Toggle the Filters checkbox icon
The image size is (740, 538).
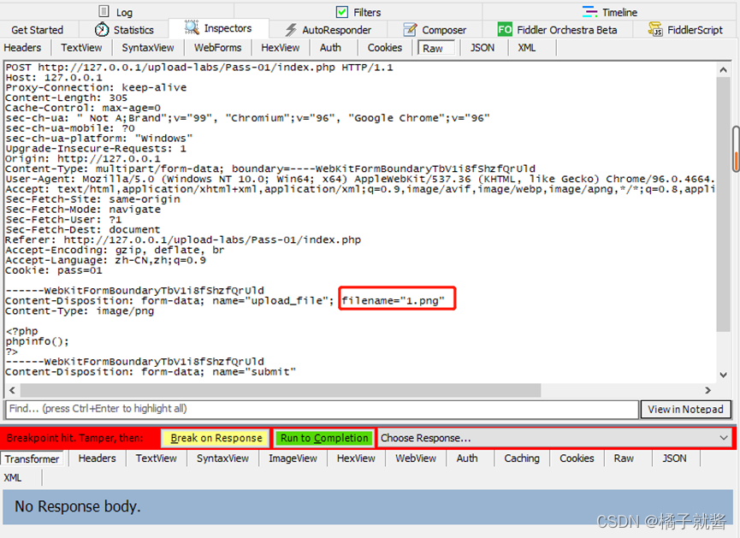(342, 12)
